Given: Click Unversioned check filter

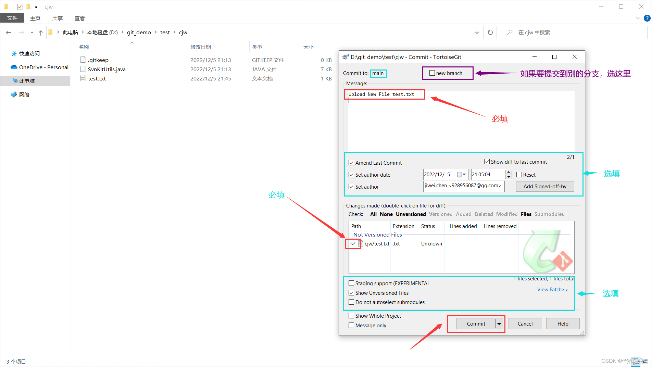Looking at the screenshot, I should point(411,214).
